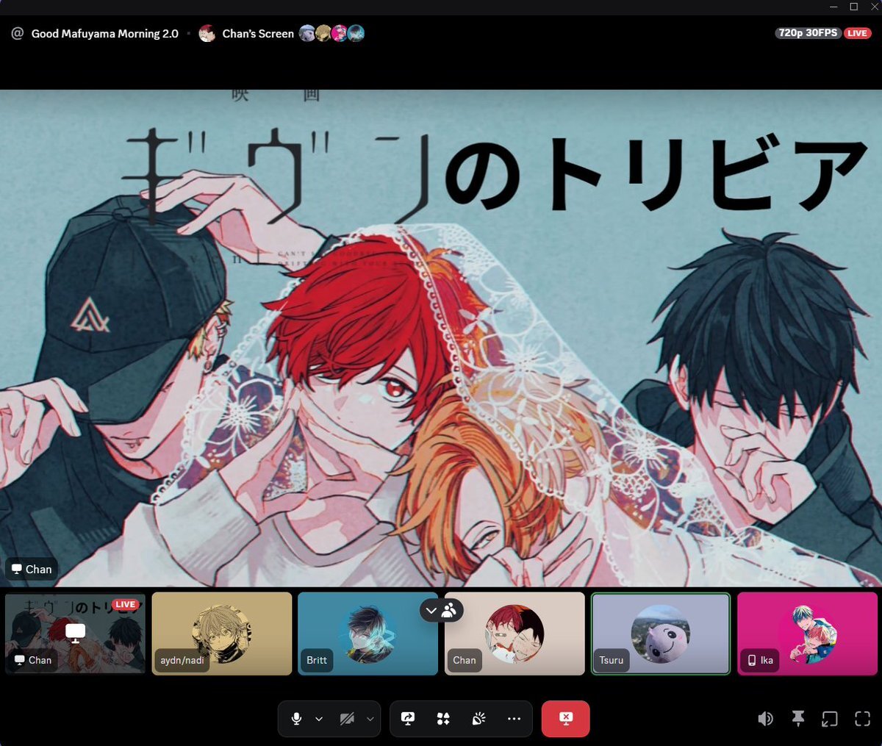Screen dimensions: 882x746
Task: Select Ika participant tile
Action: pyautogui.click(x=807, y=634)
